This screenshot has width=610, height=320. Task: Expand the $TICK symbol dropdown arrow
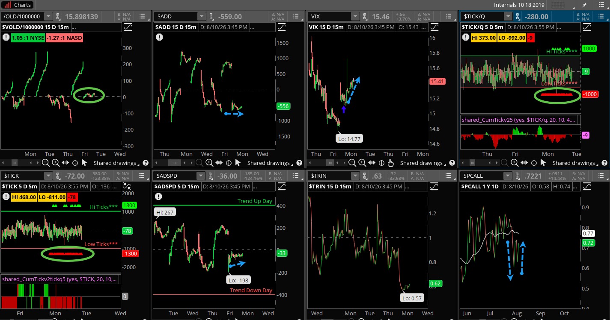click(48, 176)
